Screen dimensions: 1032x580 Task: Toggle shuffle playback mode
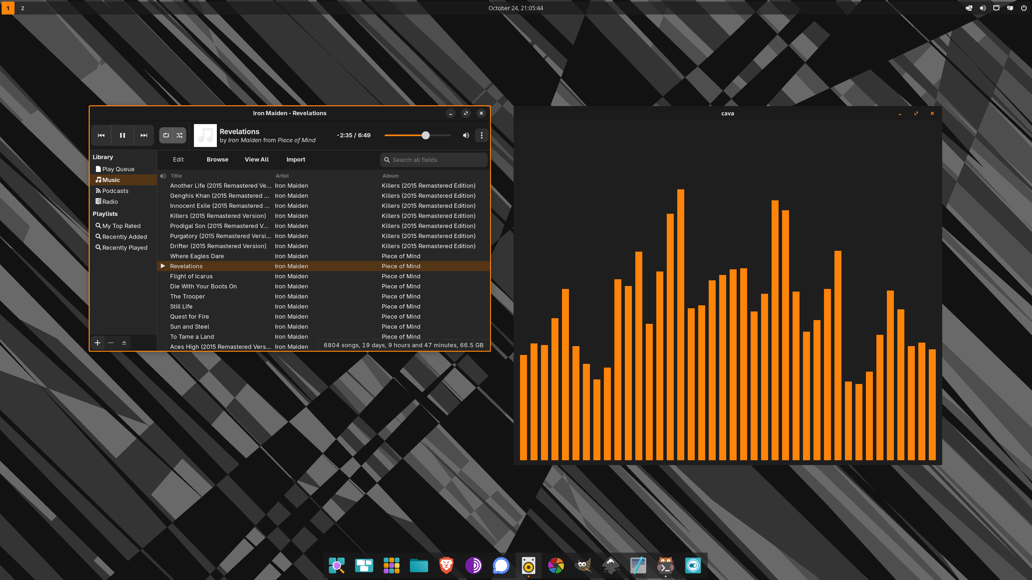click(x=180, y=135)
